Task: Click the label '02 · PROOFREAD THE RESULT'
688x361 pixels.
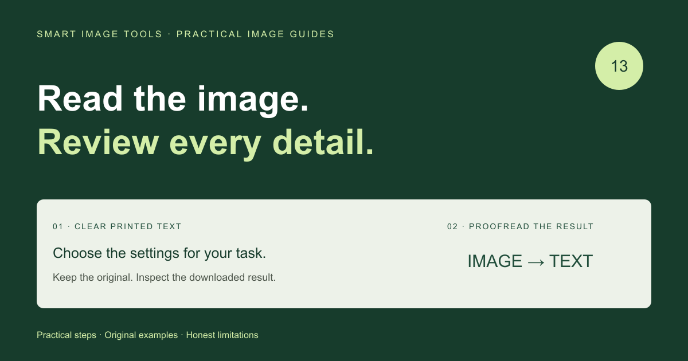Action: point(521,226)
